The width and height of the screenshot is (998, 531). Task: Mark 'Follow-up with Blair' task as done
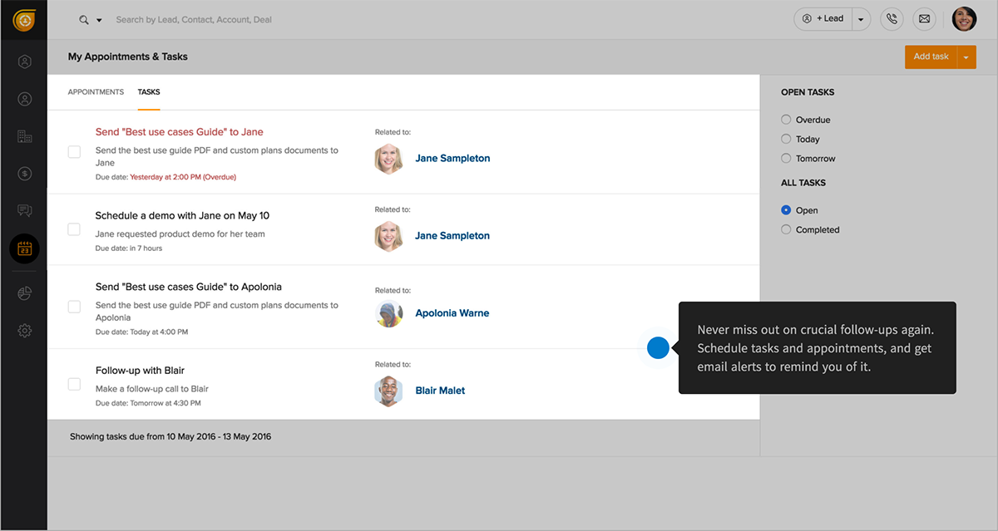[74, 384]
